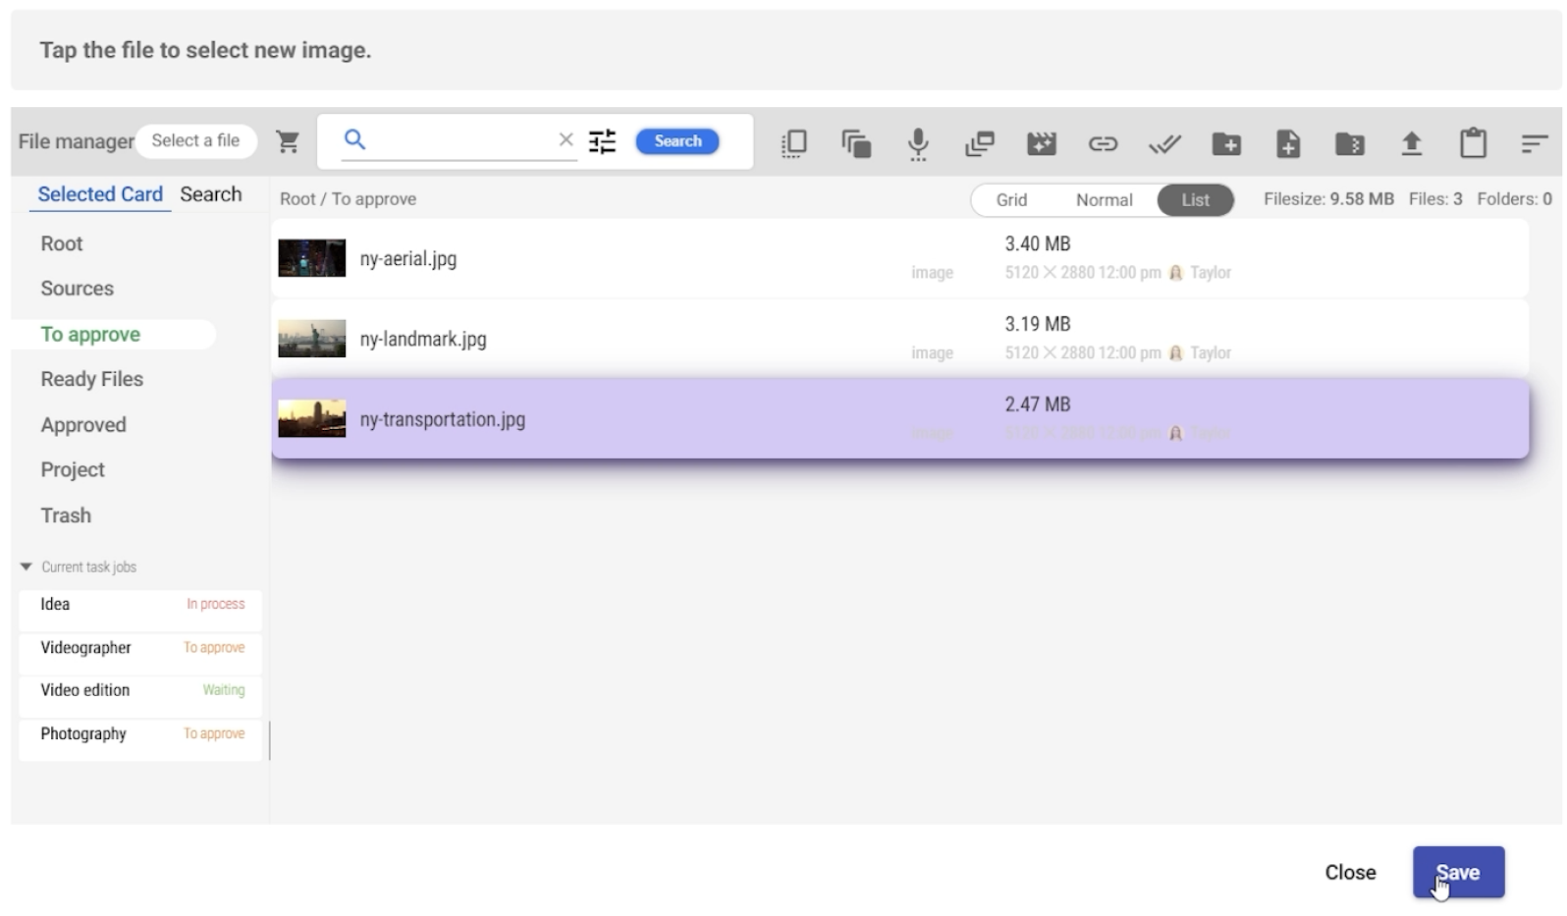Switch to Normal view mode
This screenshot has width=1567, height=916.
(x=1104, y=200)
